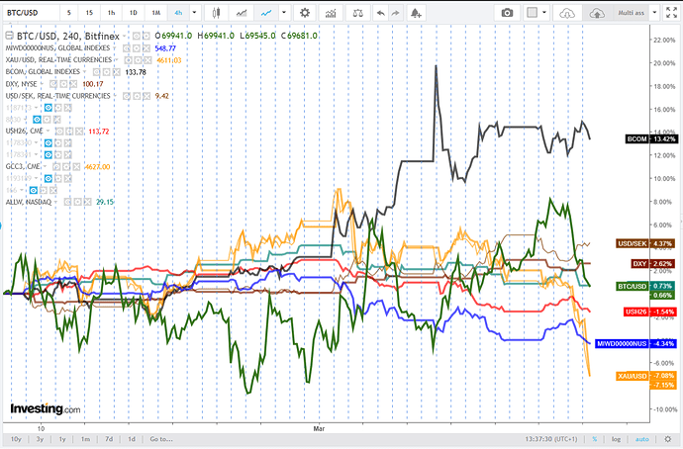683x449 pixels.
Task: Open XAU/USD legend dropdown arrow
Action: pyautogui.click(x=116, y=60)
